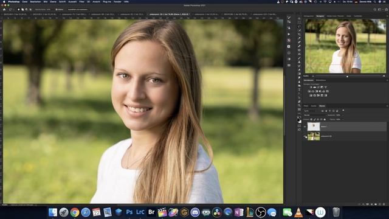This screenshot has height=219, width=389.
Task: Lock all layer attributes padlock
Action: (x=325, y=119)
